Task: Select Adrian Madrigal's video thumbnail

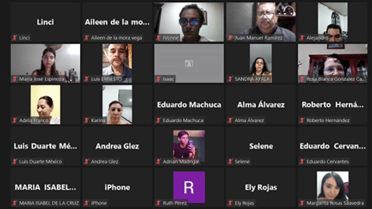Action: coord(189,146)
